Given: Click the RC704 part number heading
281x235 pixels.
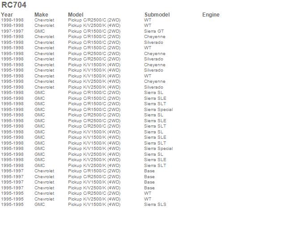Looking at the screenshot, I should 14,5.
